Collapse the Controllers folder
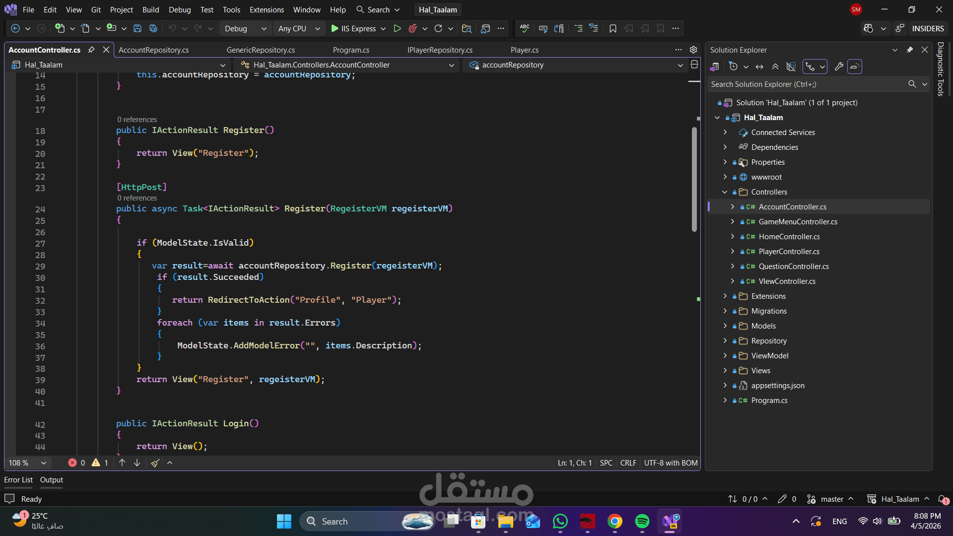953x536 pixels. 725,192
